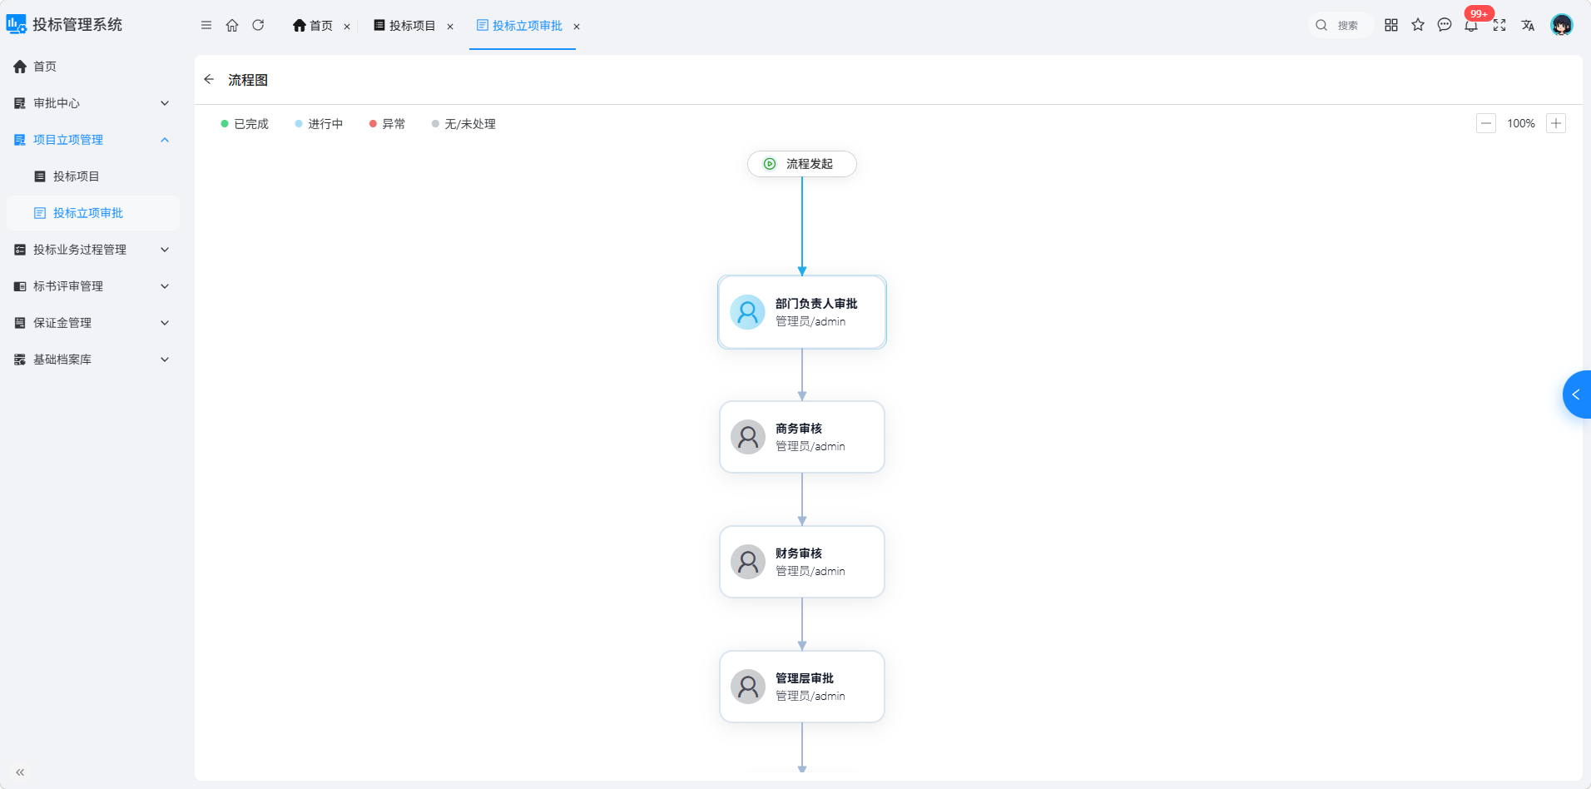This screenshot has width=1591, height=789.
Task: Click the 商务审核 avatar icon
Action: (747, 437)
